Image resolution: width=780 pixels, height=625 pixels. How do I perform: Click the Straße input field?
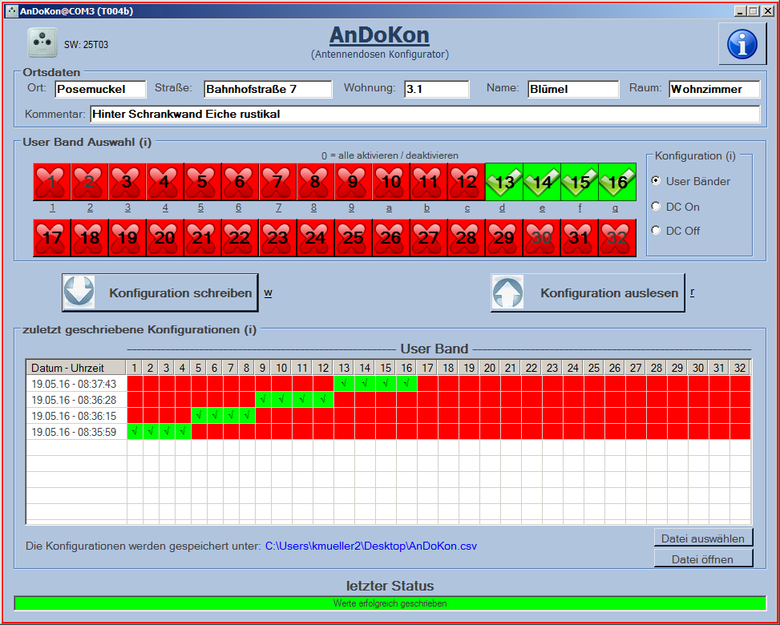[x=267, y=89]
